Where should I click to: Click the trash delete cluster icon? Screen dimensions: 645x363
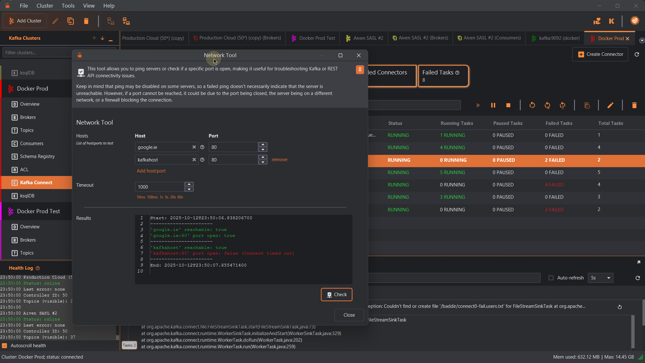[x=86, y=21]
